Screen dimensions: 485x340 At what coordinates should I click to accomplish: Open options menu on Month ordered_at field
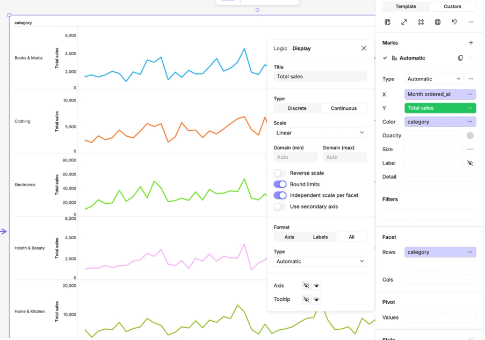click(470, 94)
